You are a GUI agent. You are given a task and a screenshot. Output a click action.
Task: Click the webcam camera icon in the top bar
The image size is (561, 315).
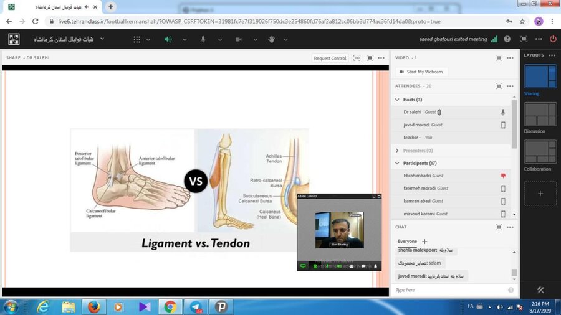click(x=238, y=39)
